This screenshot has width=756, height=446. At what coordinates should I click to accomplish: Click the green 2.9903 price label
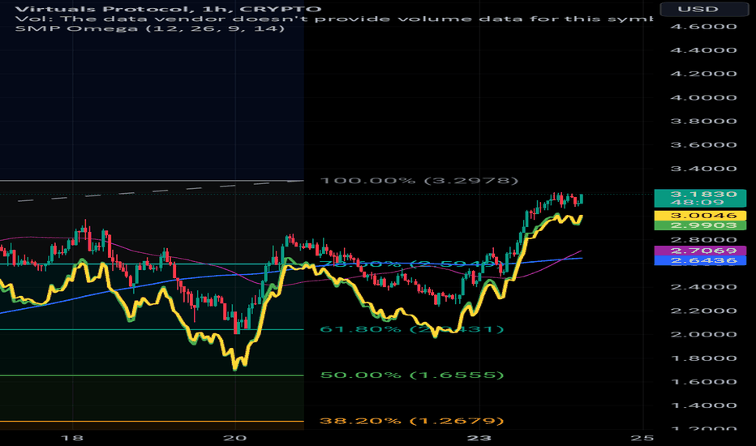700,225
